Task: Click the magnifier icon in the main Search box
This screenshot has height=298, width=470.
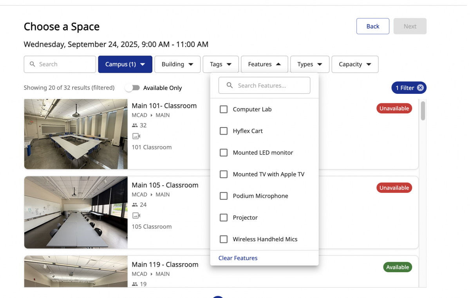Action: (x=32, y=64)
